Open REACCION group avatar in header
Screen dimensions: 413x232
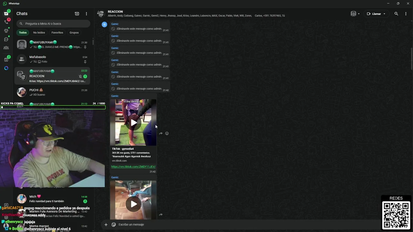pos(101,14)
